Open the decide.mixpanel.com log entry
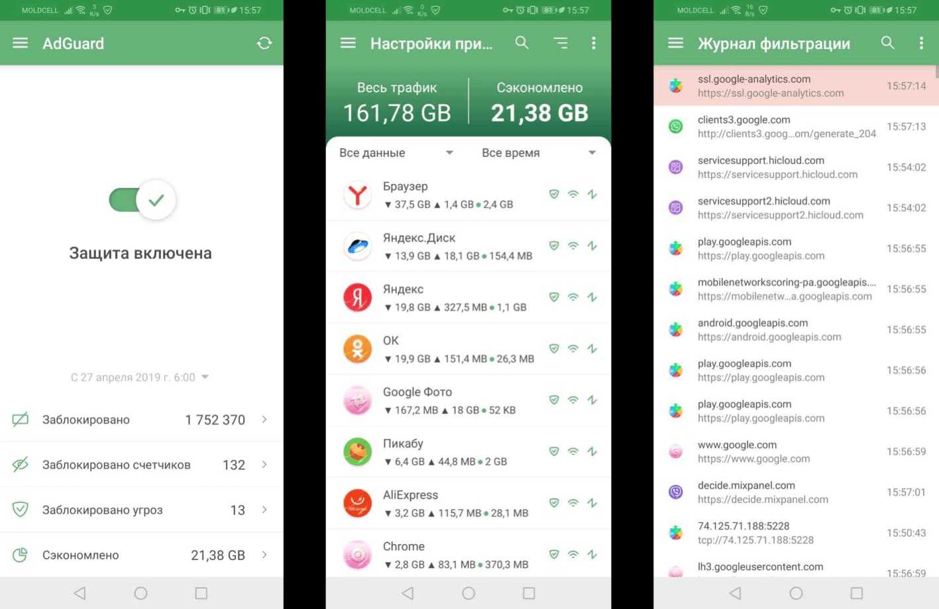The height and width of the screenshot is (609, 939). (x=797, y=492)
